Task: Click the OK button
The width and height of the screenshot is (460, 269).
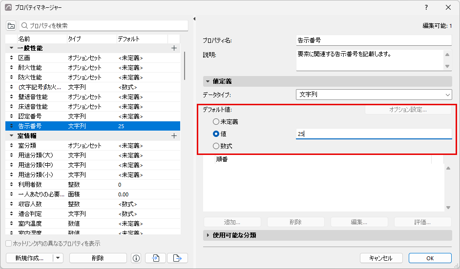Action: click(430, 258)
